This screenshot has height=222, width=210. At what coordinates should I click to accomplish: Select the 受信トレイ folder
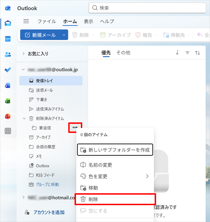[x=51, y=81]
